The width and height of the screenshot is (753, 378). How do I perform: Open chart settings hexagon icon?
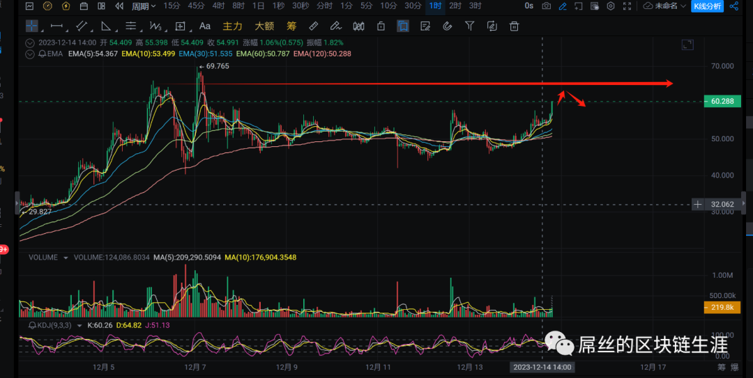pos(611,6)
